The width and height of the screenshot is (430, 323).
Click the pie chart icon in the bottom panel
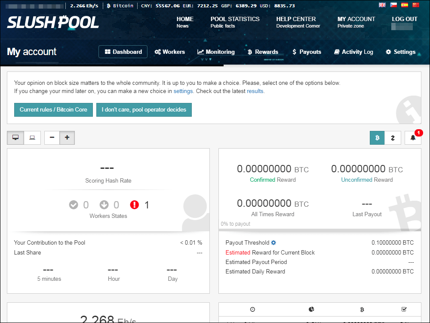(x=311, y=309)
